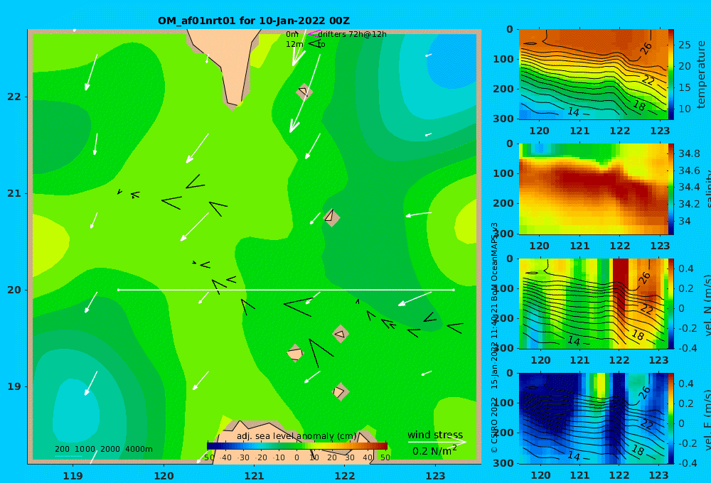711x483 pixels.
Task: Click the '0m' legend label
Action: point(292,34)
